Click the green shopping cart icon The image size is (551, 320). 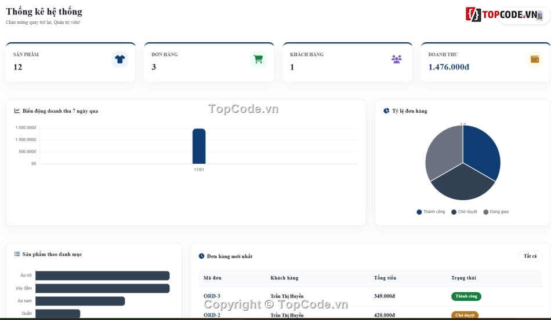[258, 59]
